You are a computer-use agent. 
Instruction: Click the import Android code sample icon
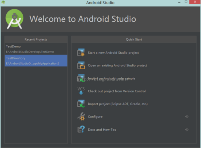[x=81, y=78]
